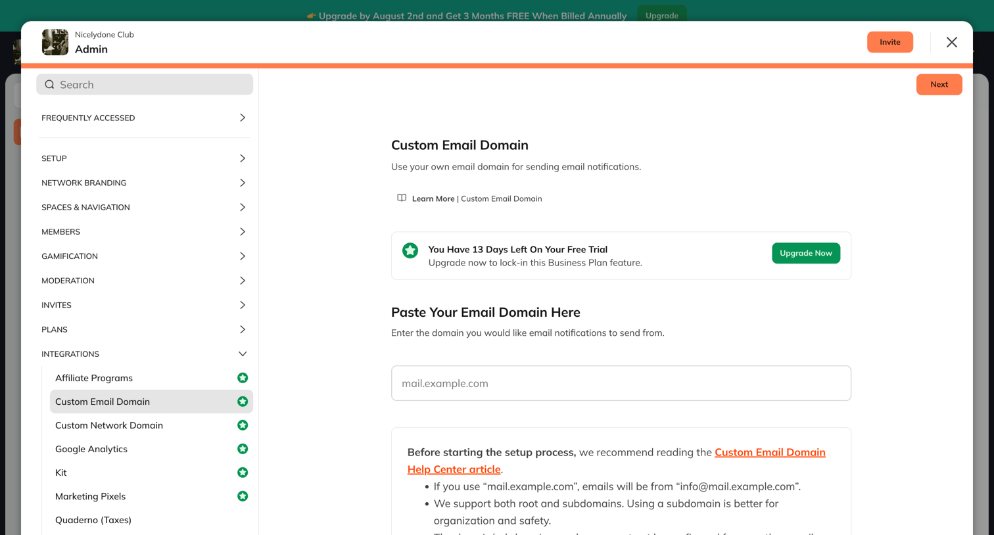Click the mail.example.com domain input

pyautogui.click(x=621, y=383)
